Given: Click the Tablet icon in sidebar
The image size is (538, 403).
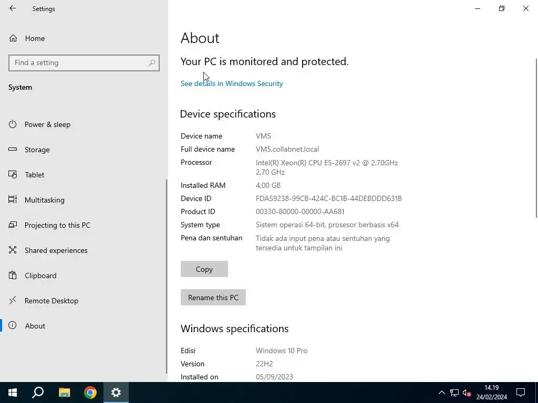Looking at the screenshot, I should coord(13,175).
